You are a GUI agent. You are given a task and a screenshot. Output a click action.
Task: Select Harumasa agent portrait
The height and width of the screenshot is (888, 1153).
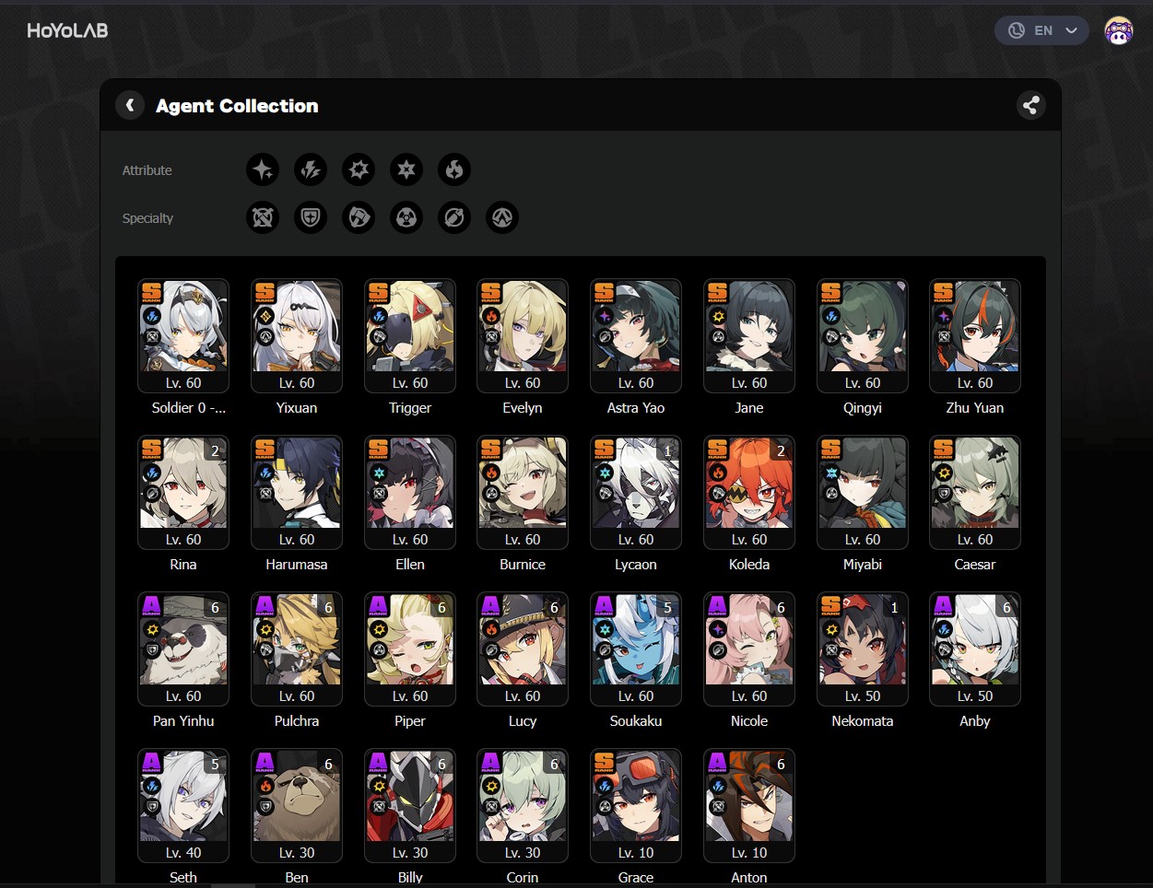coord(297,493)
